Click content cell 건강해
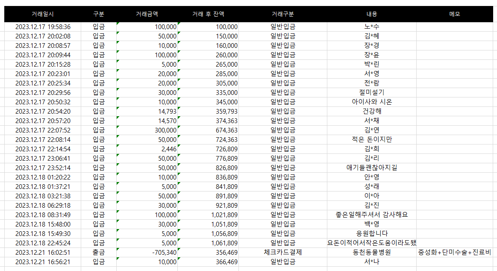497x271 pixels. coord(372,112)
